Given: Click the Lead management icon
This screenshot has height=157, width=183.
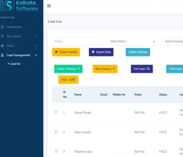Looking at the screenshot, I should tap(2, 55).
